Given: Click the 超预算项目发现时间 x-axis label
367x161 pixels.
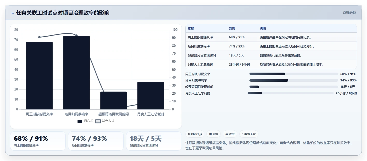Looking at the screenshot, I should tap(113, 114).
